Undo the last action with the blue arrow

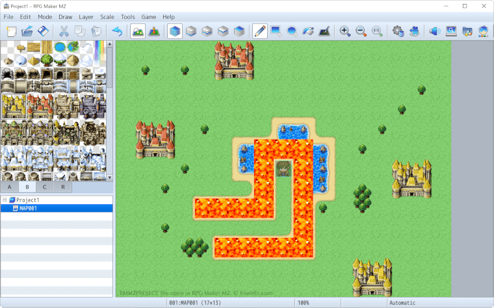[x=117, y=31]
